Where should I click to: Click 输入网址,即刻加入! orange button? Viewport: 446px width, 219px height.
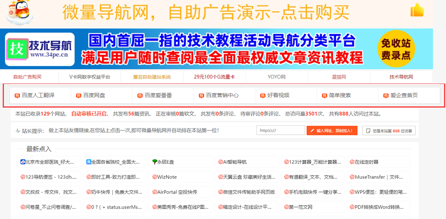pos(332,130)
